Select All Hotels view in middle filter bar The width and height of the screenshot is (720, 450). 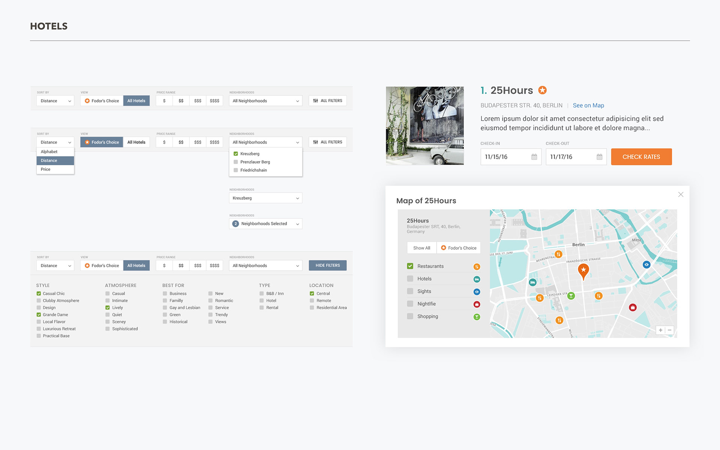point(136,142)
